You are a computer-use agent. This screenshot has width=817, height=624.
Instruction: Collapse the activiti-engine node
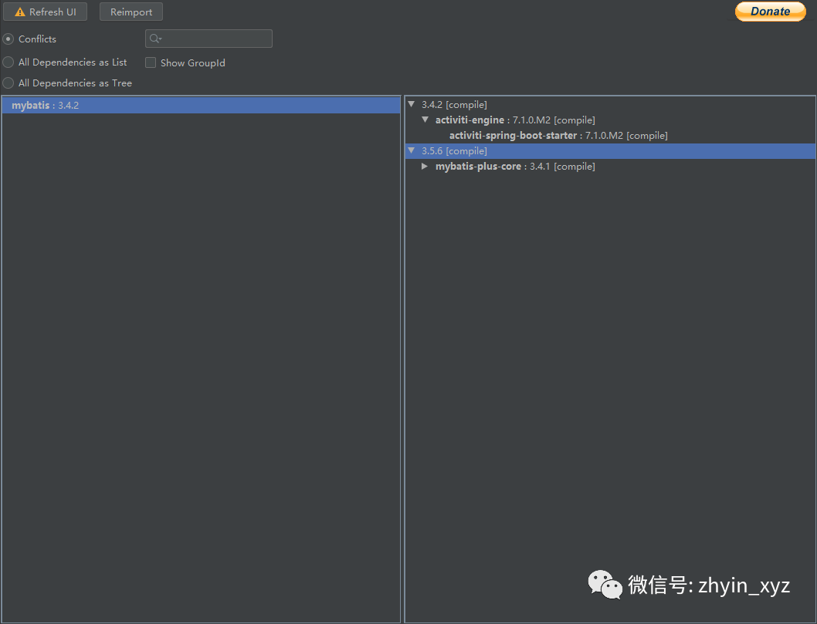pyautogui.click(x=425, y=120)
